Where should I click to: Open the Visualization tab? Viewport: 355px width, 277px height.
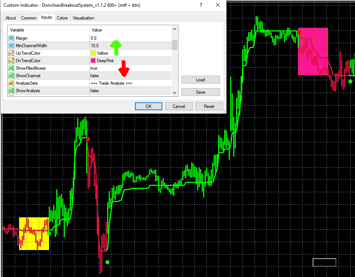tap(83, 18)
